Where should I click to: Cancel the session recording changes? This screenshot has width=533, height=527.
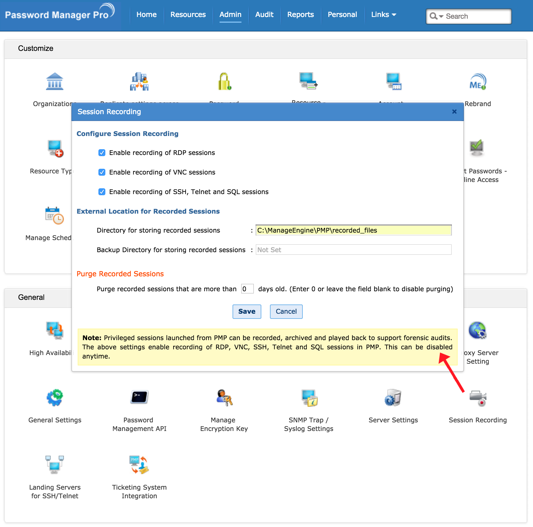click(x=286, y=311)
